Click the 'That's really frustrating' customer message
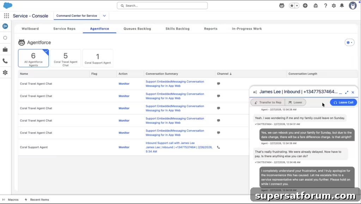Screen dimensions: 361x204 click(x=300, y=154)
